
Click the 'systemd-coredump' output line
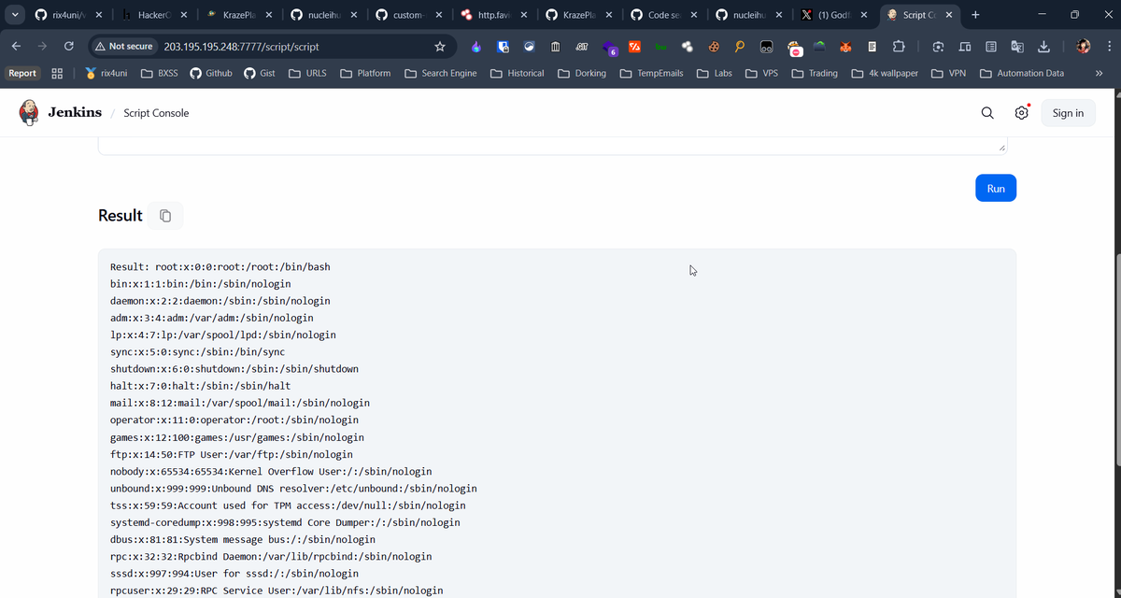(285, 522)
